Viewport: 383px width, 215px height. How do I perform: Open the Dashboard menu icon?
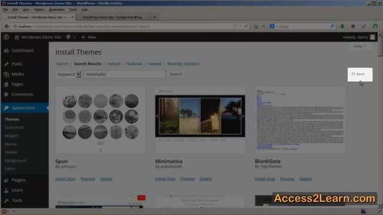click(x=7, y=50)
